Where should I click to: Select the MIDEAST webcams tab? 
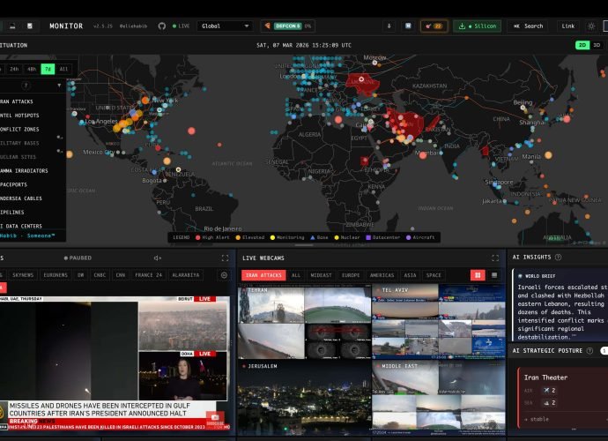(x=321, y=275)
